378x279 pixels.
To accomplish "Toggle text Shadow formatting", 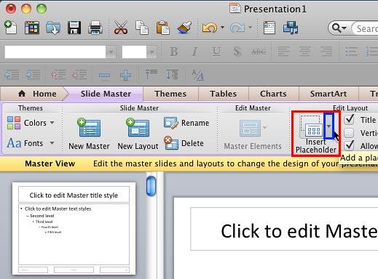I will coord(237,52).
